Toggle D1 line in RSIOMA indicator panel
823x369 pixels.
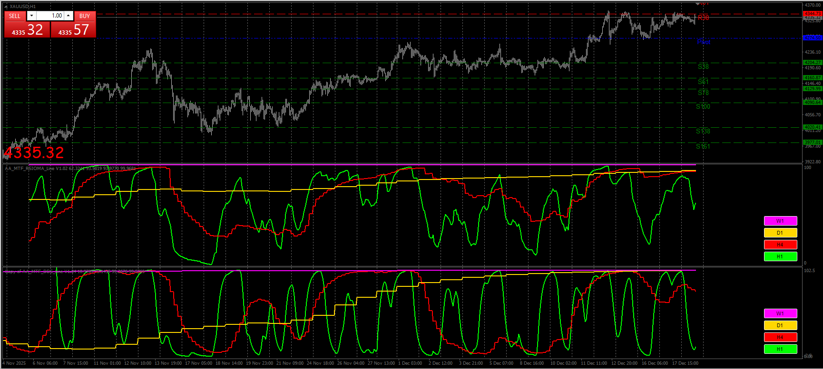coord(780,233)
